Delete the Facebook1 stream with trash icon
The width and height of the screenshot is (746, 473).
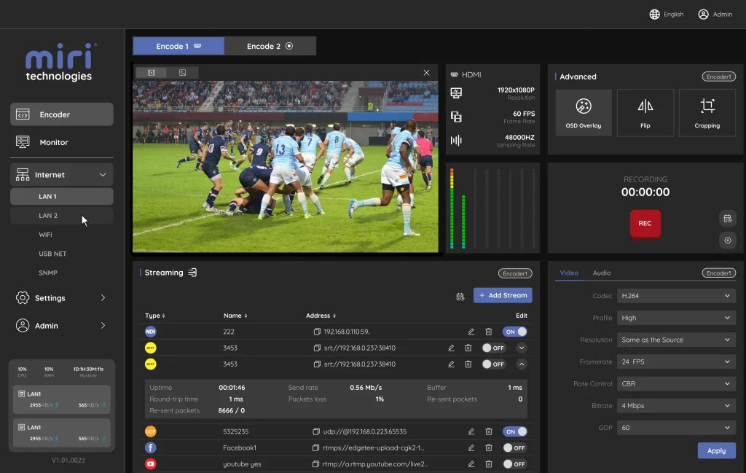coord(489,447)
